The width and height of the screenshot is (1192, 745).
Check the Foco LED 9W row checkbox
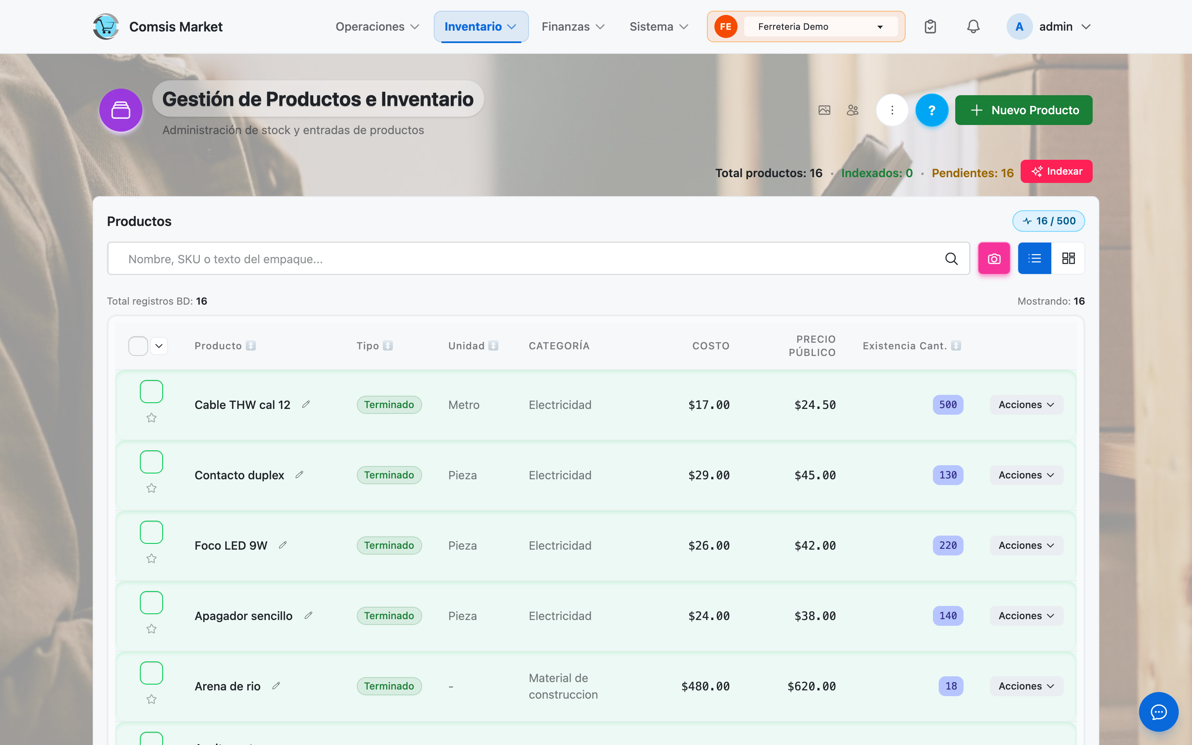[x=152, y=533]
